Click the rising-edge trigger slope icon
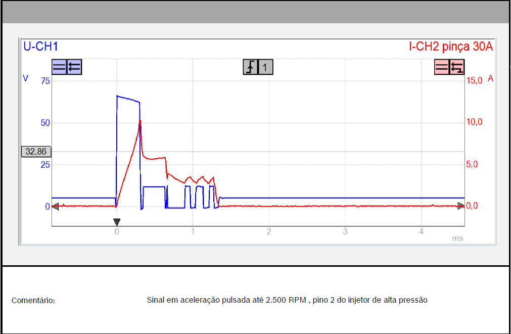 [250, 67]
